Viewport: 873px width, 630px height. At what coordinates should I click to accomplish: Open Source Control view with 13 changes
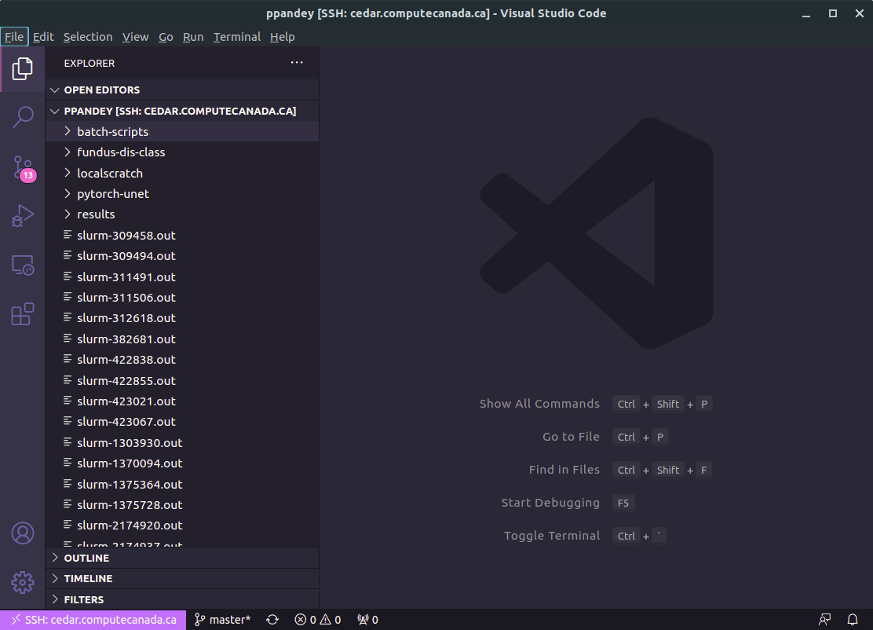tap(23, 167)
